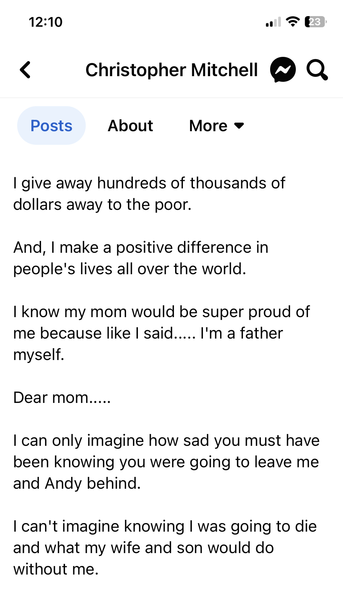Tap the 'Dear mom.....' line
343x606 pixels.
tap(62, 398)
